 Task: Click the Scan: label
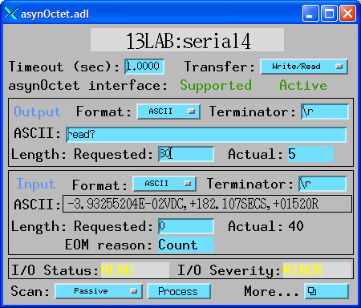pos(30,291)
